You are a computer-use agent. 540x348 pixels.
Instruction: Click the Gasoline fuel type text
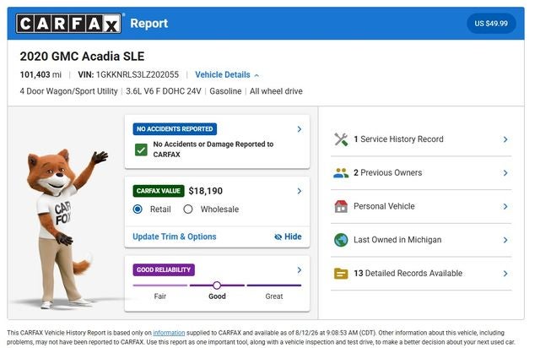pos(225,91)
